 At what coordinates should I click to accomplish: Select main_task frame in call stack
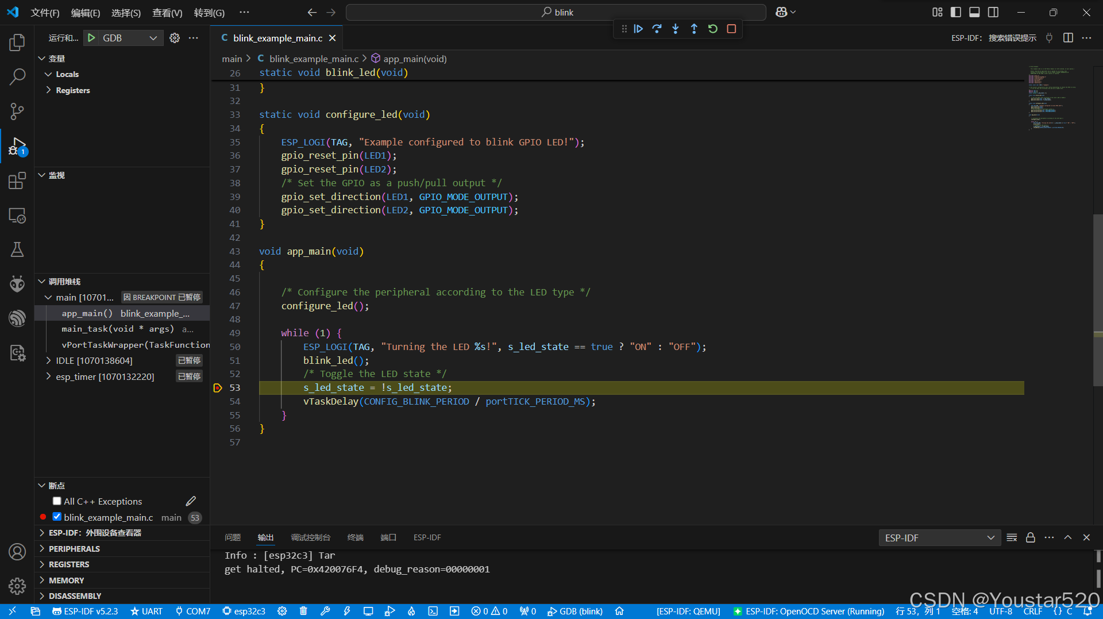122,329
